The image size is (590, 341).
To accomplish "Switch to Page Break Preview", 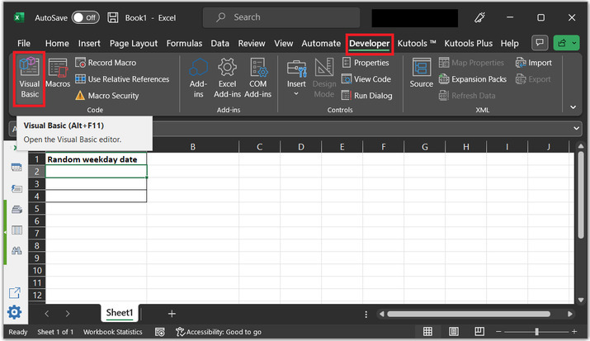I will (x=479, y=332).
